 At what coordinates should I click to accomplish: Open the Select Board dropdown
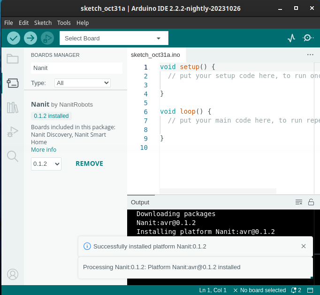[x=114, y=38]
